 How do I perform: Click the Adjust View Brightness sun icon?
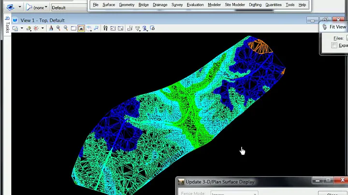tap(36, 28)
